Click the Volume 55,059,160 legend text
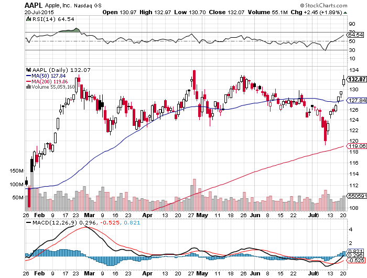 (x=53, y=87)
